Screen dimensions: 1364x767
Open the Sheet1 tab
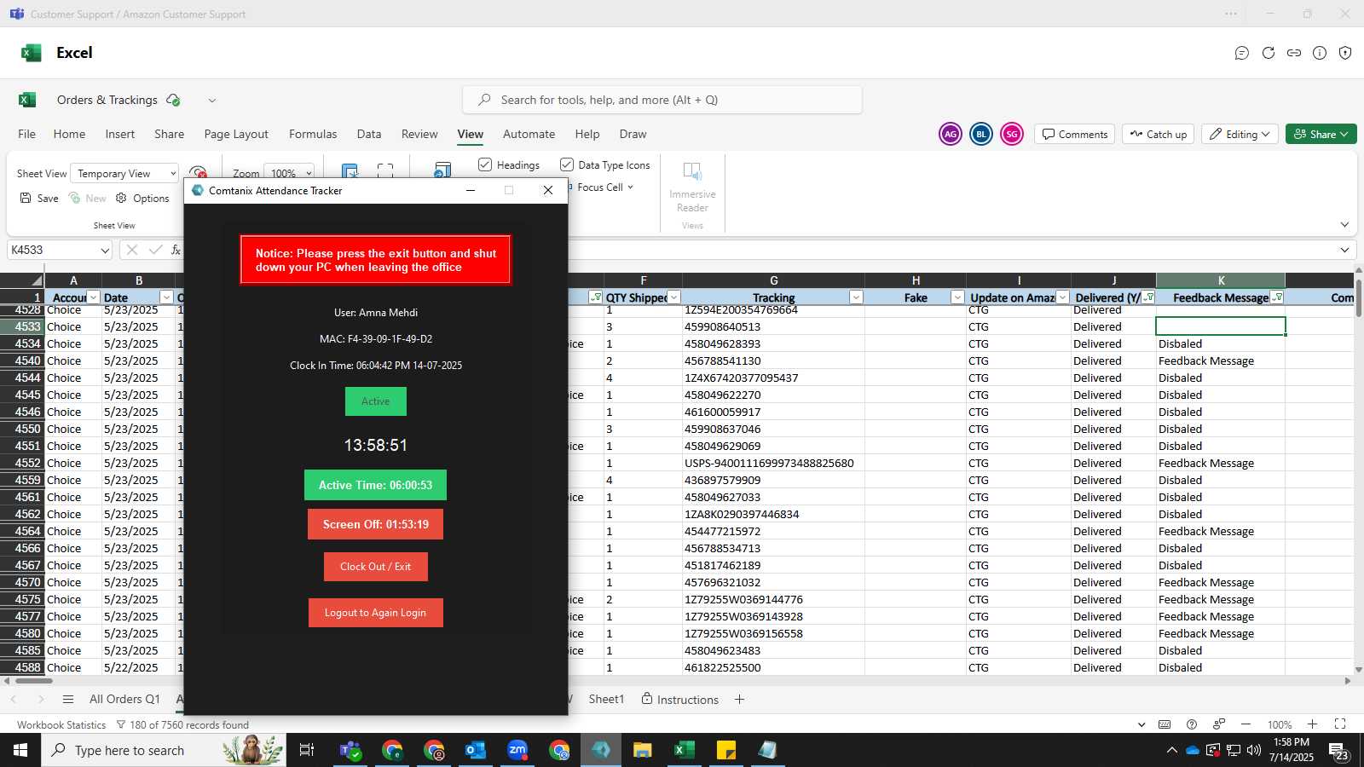click(606, 700)
